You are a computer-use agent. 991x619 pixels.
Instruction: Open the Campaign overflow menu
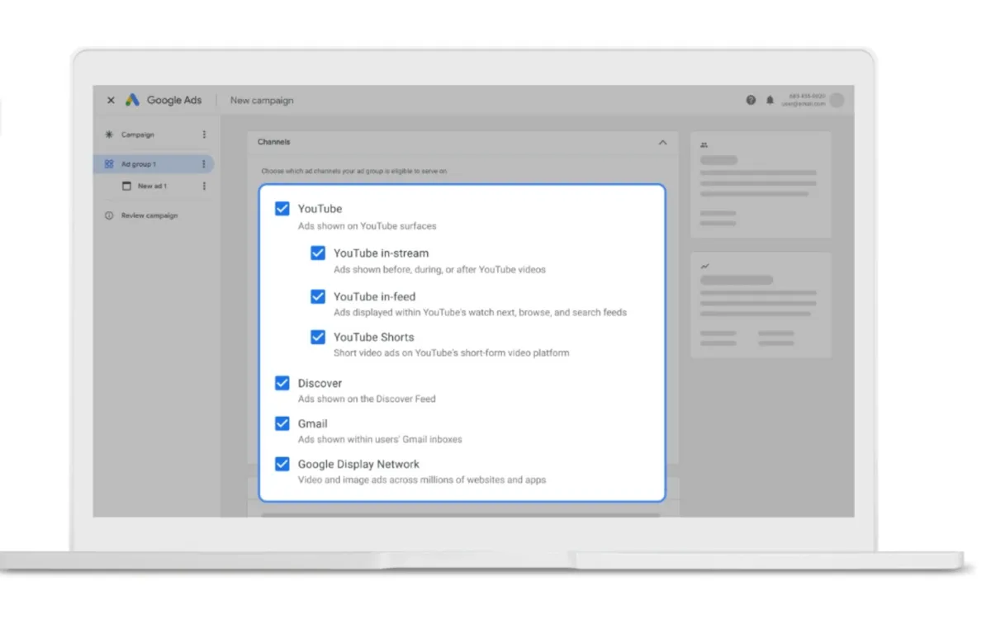pos(204,134)
